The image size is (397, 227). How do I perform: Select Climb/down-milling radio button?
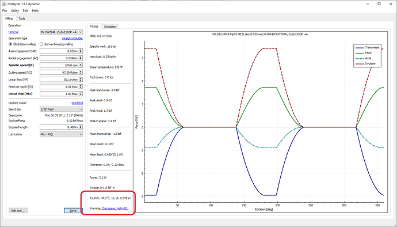coord(10,44)
